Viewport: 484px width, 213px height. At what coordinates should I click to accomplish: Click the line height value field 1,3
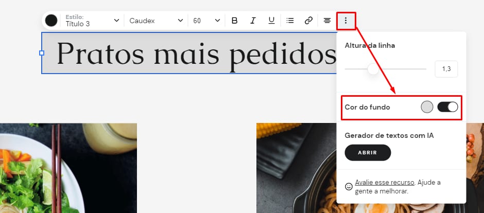click(446, 69)
